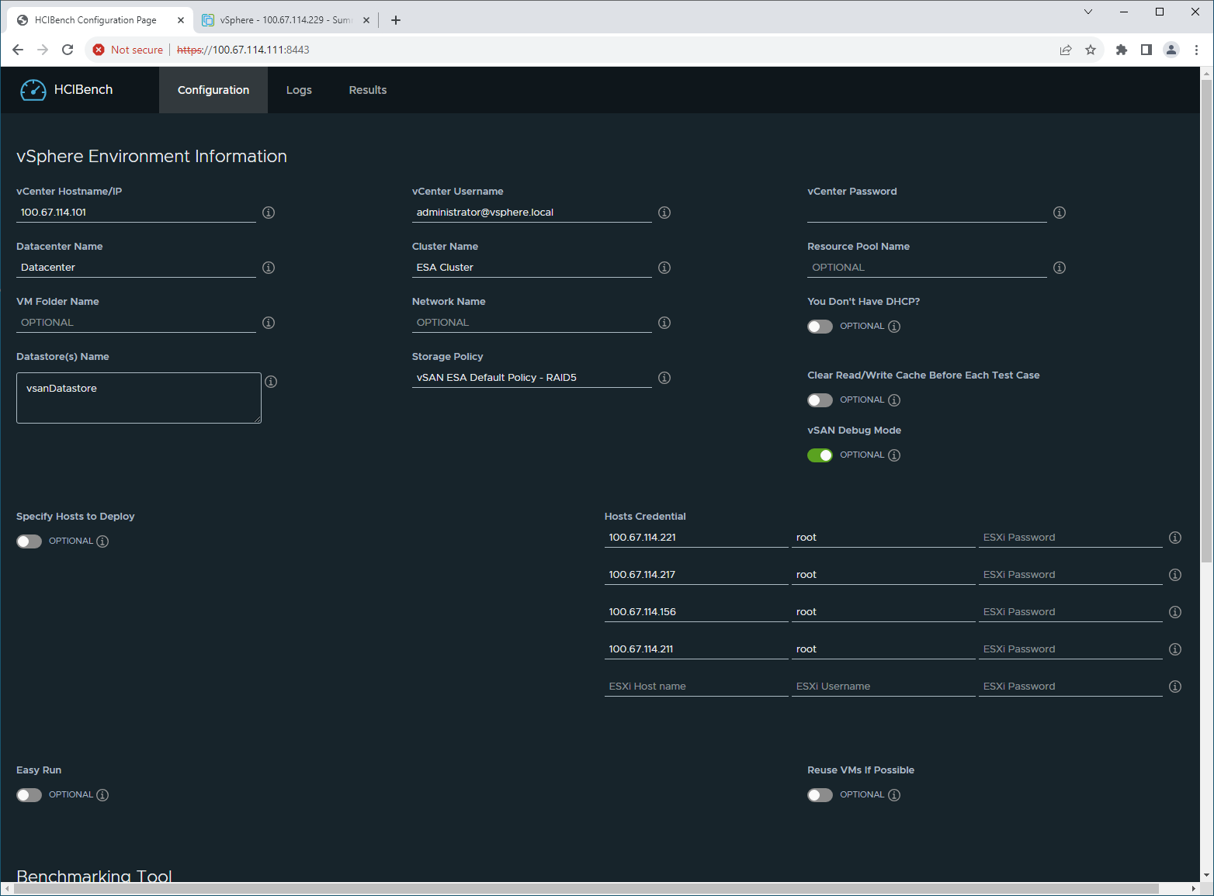
Task: Go back with the browser back arrow
Action: pos(18,50)
